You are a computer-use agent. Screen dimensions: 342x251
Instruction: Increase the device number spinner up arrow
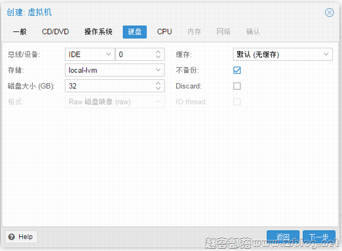pos(158,52)
